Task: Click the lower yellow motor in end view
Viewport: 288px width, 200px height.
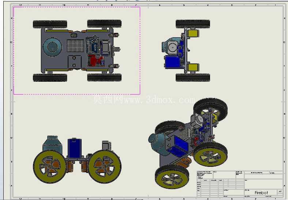Action: click(x=193, y=68)
